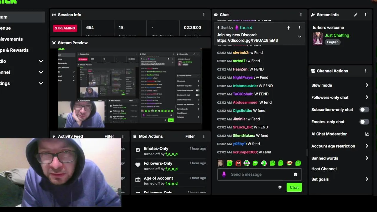Click the Just Chatting category thumbnail
The width and height of the screenshot is (377, 212).
click(x=318, y=39)
